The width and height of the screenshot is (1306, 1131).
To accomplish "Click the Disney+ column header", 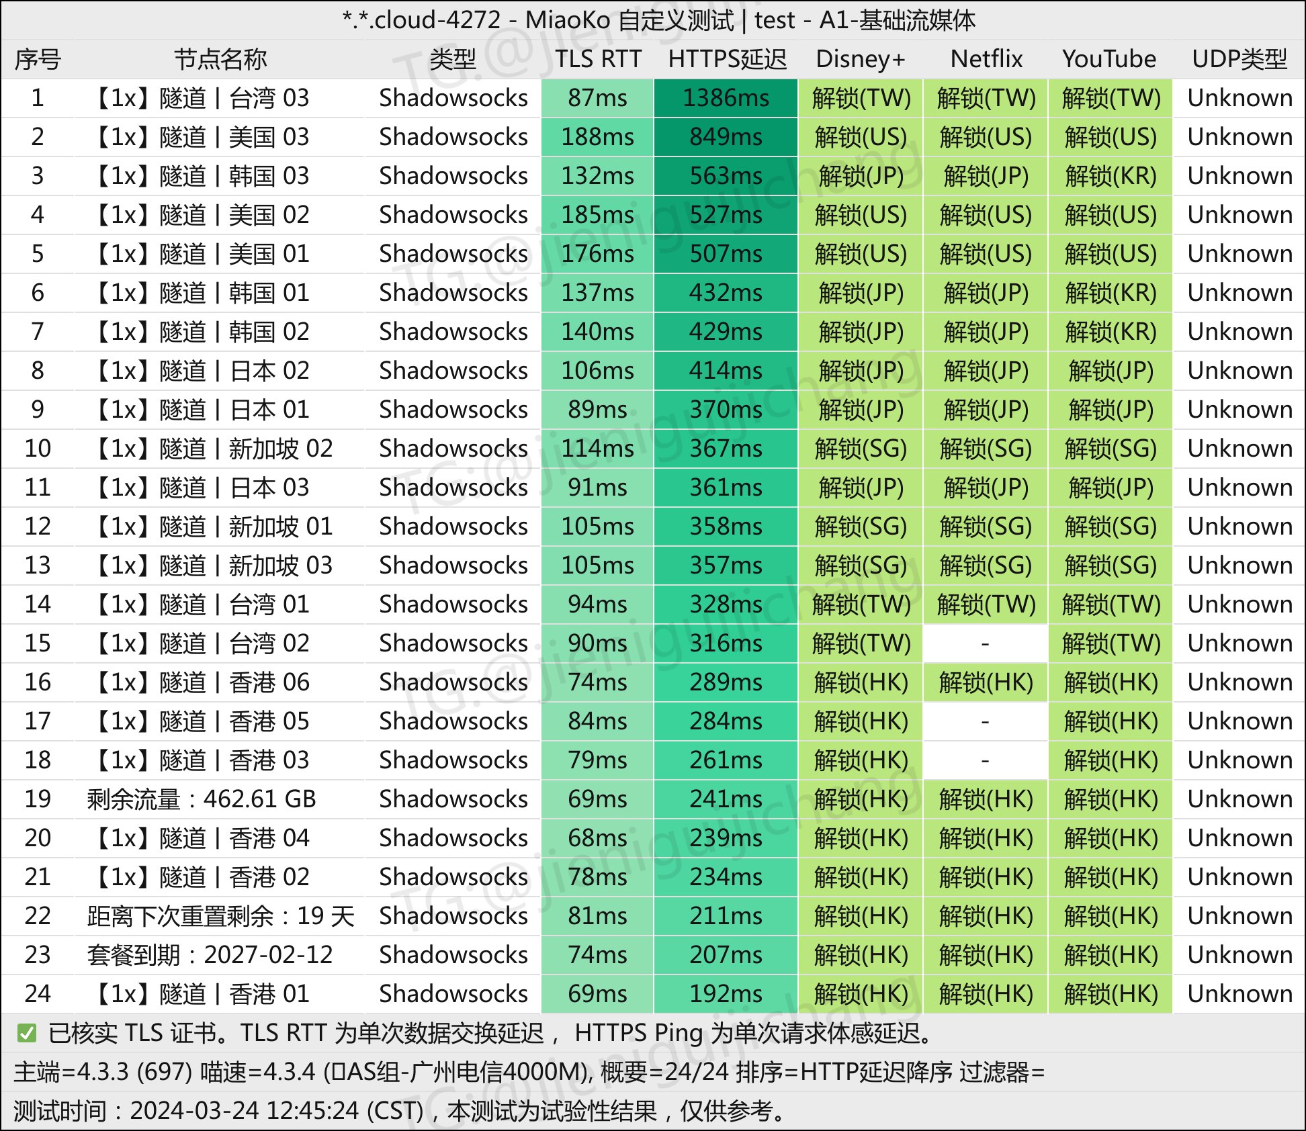I will coord(861,59).
